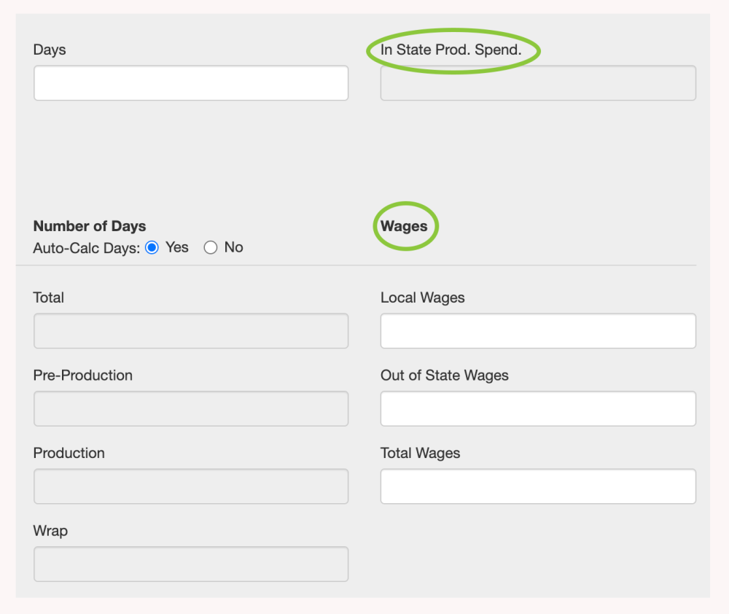Click the Local Wages label text
The height and width of the screenshot is (614, 729).
click(x=423, y=298)
